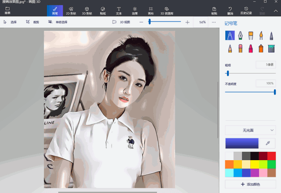Select the Oil brush tool
281x193 pixels.
(x=251, y=35)
